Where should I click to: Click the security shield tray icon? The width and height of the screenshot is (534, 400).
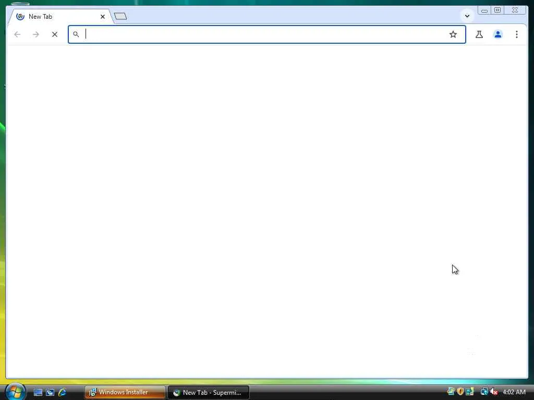click(x=460, y=392)
